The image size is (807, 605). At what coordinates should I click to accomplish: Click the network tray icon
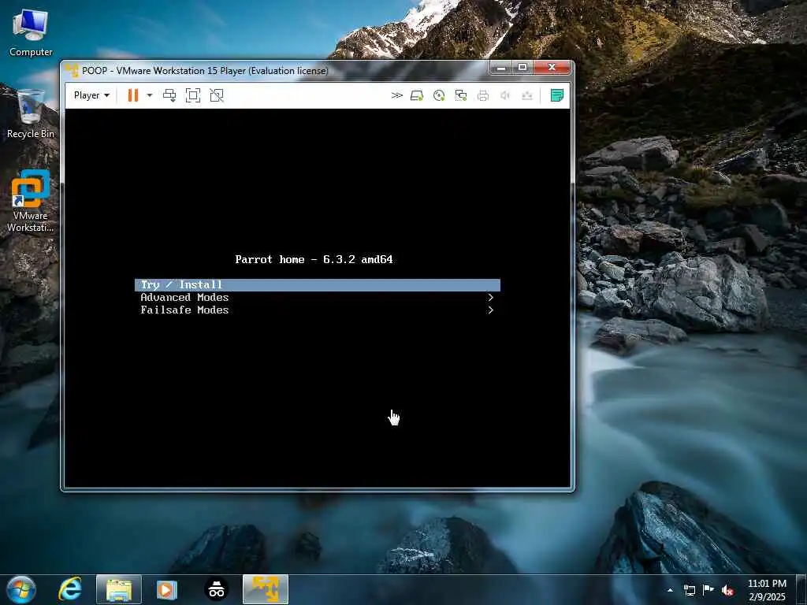[x=689, y=590]
